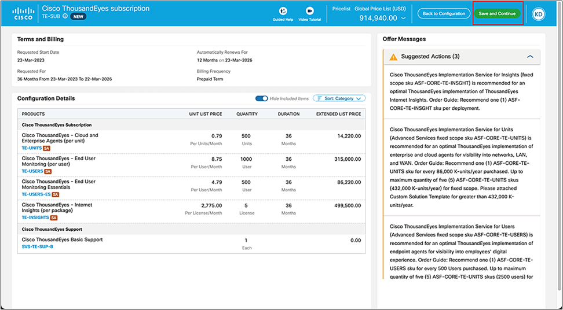Open the TE-INSIGHTS SKU link
563x310 pixels.
(x=35, y=217)
